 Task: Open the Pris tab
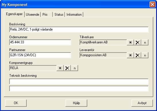tap(47, 15)
